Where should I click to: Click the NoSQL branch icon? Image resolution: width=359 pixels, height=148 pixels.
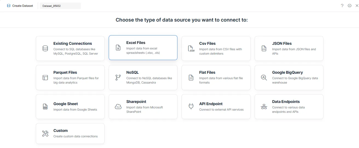pos(118,78)
